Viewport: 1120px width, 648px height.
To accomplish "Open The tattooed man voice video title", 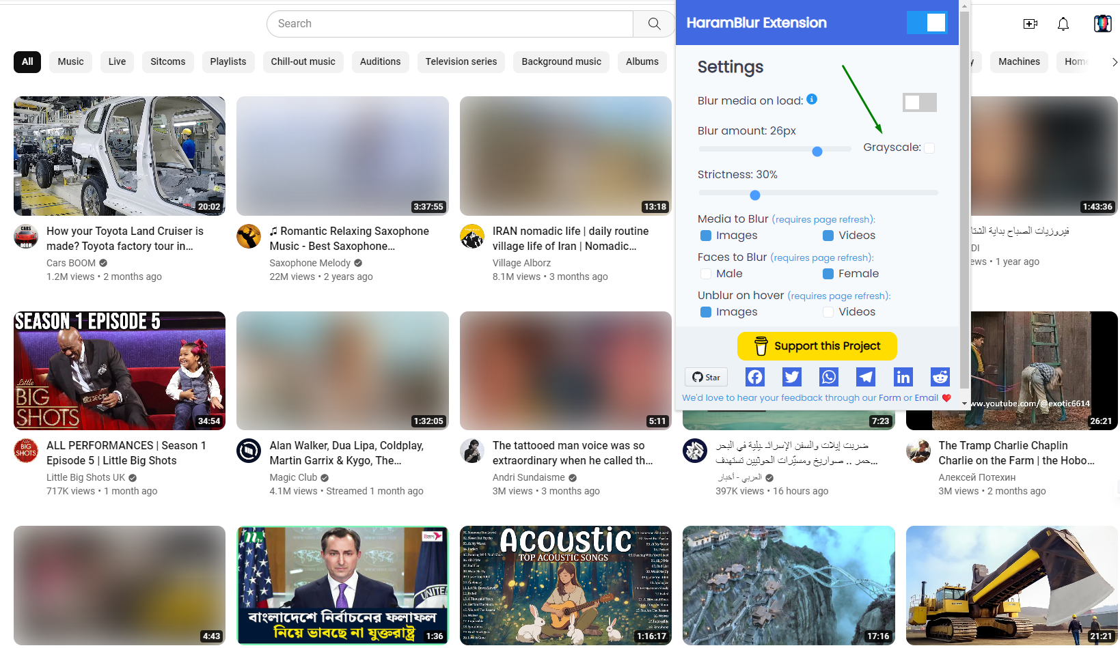I will tap(573, 453).
